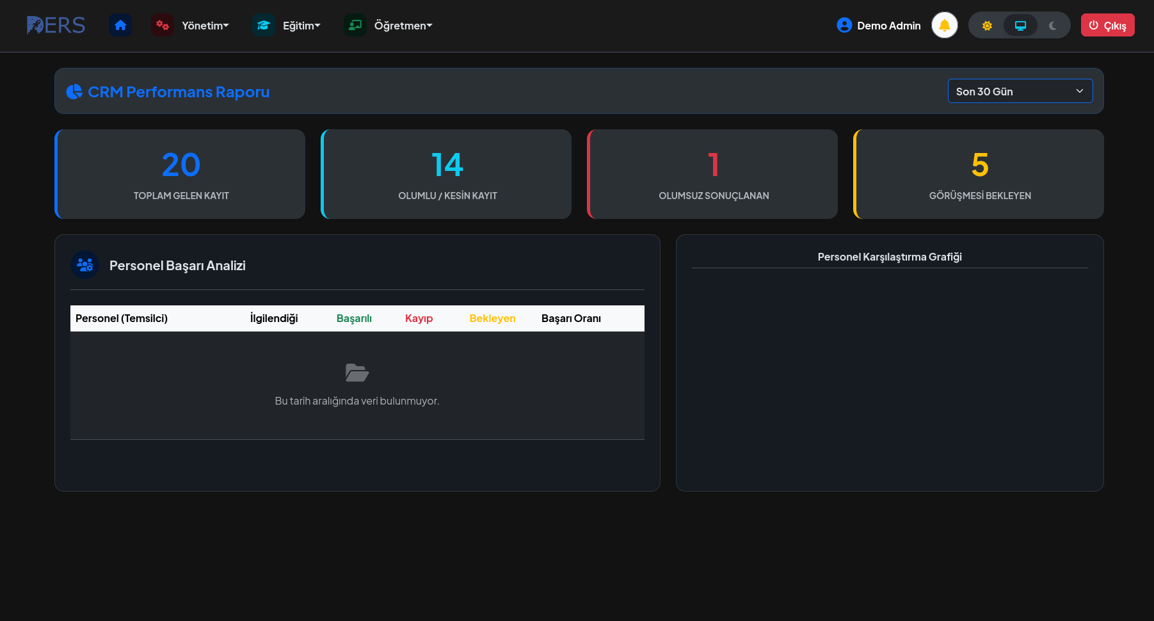Open the Son 30 Gün date range dropdown
This screenshot has width=1154, height=621.
[x=1020, y=91]
